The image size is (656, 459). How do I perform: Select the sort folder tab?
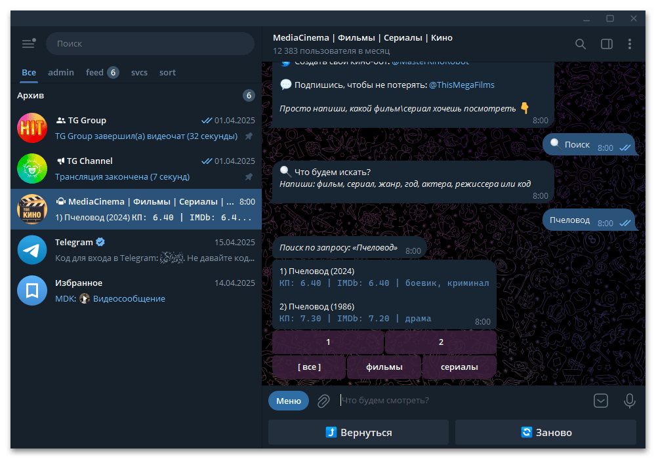pyautogui.click(x=167, y=72)
